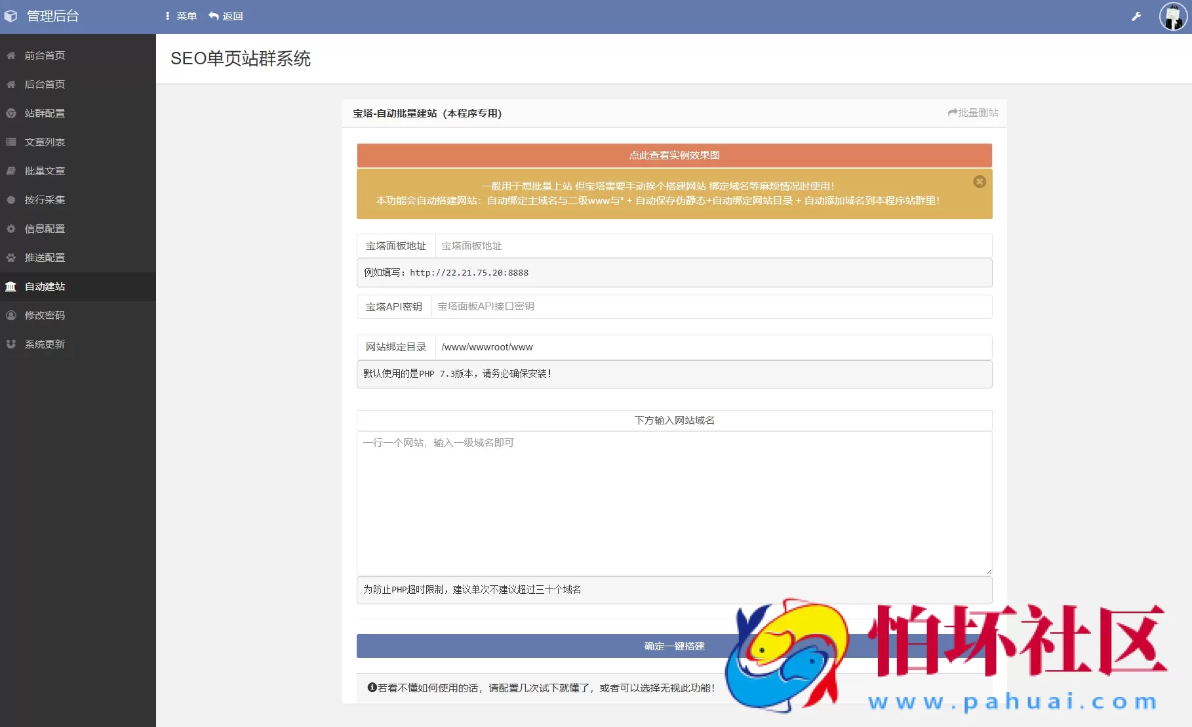Image resolution: width=1192 pixels, height=727 pixels.
Task: Click the 点此查看实例效果图 button
Action: 673,156
